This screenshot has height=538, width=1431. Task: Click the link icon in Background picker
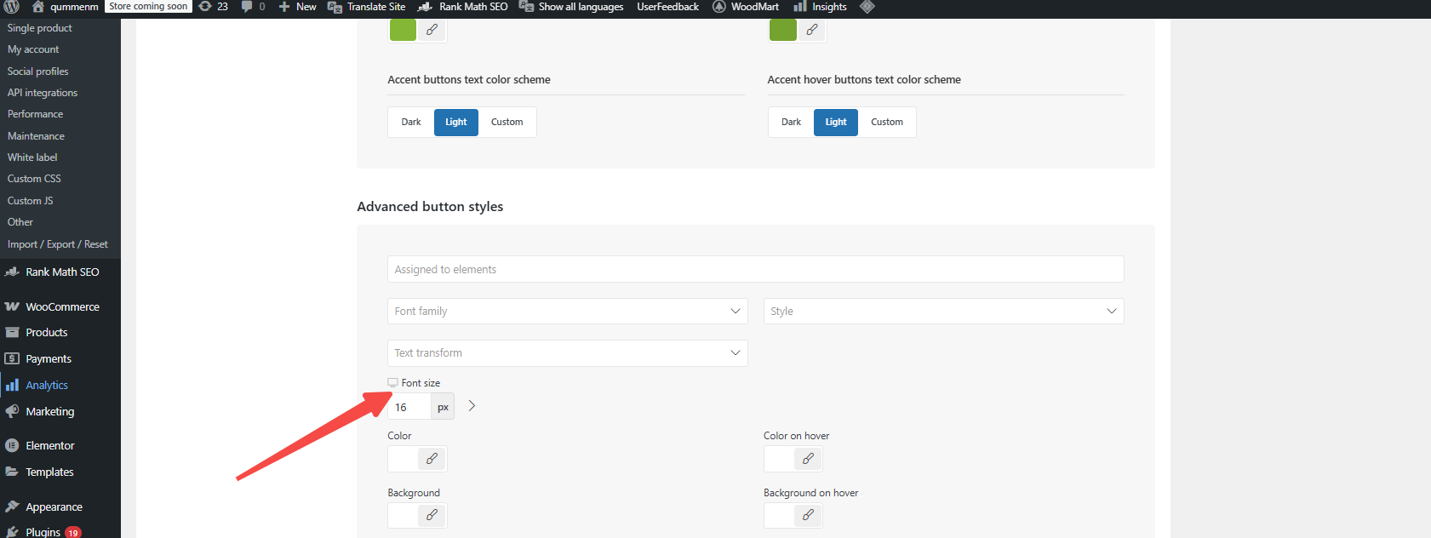pos(432,515)
